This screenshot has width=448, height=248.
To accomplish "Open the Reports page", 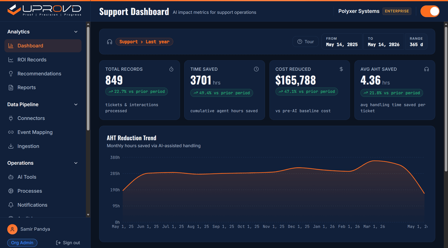I will click(43, 87).
